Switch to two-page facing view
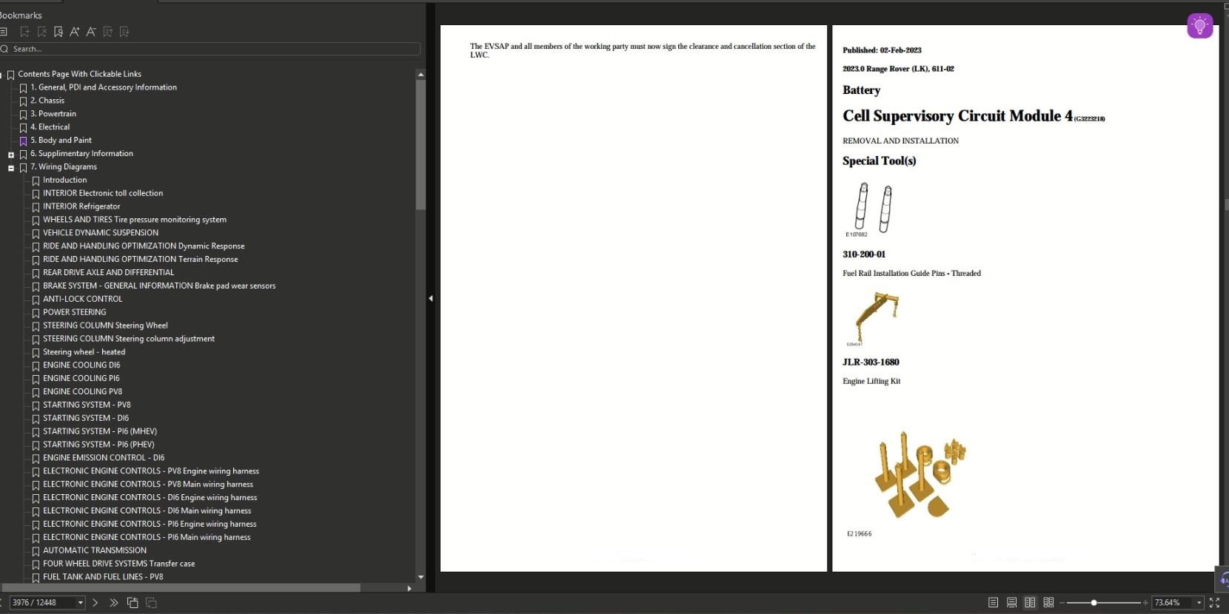This screenshot has height=614, width=1229. point(1030,603)
